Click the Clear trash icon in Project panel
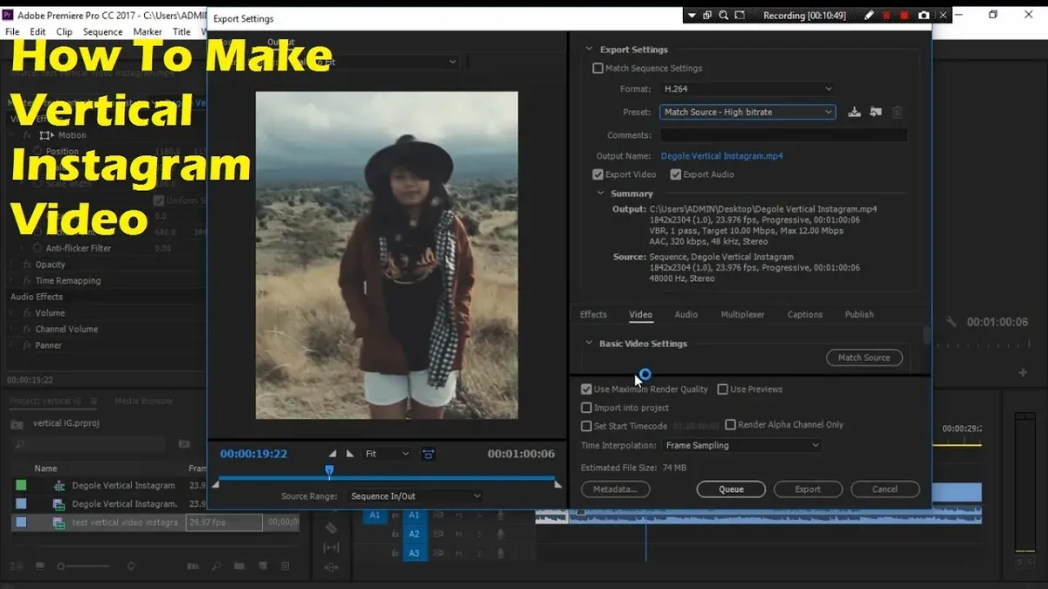Viewport: 1048px width, 589px height. [285, 565]
